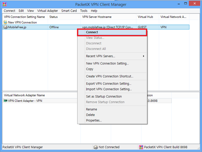
Task: Sort by VPN Server Hostname column header
Action: point(108,17)
